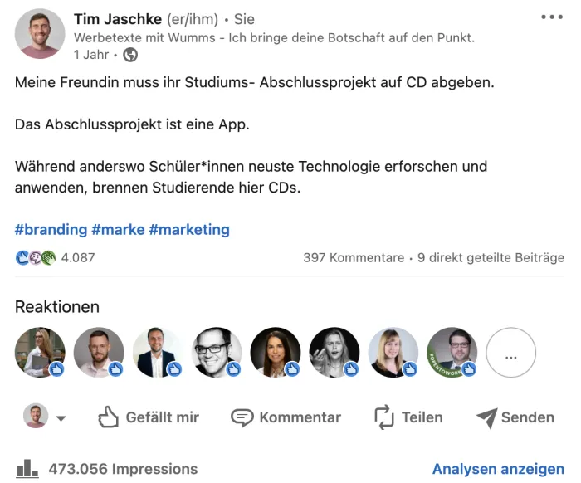Click Tim Jaschke's author profile picture
The width and height of the screenshot is (581, 483).
pos(40,34)
